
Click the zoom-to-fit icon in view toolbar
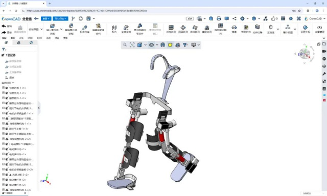pos(132,45)
